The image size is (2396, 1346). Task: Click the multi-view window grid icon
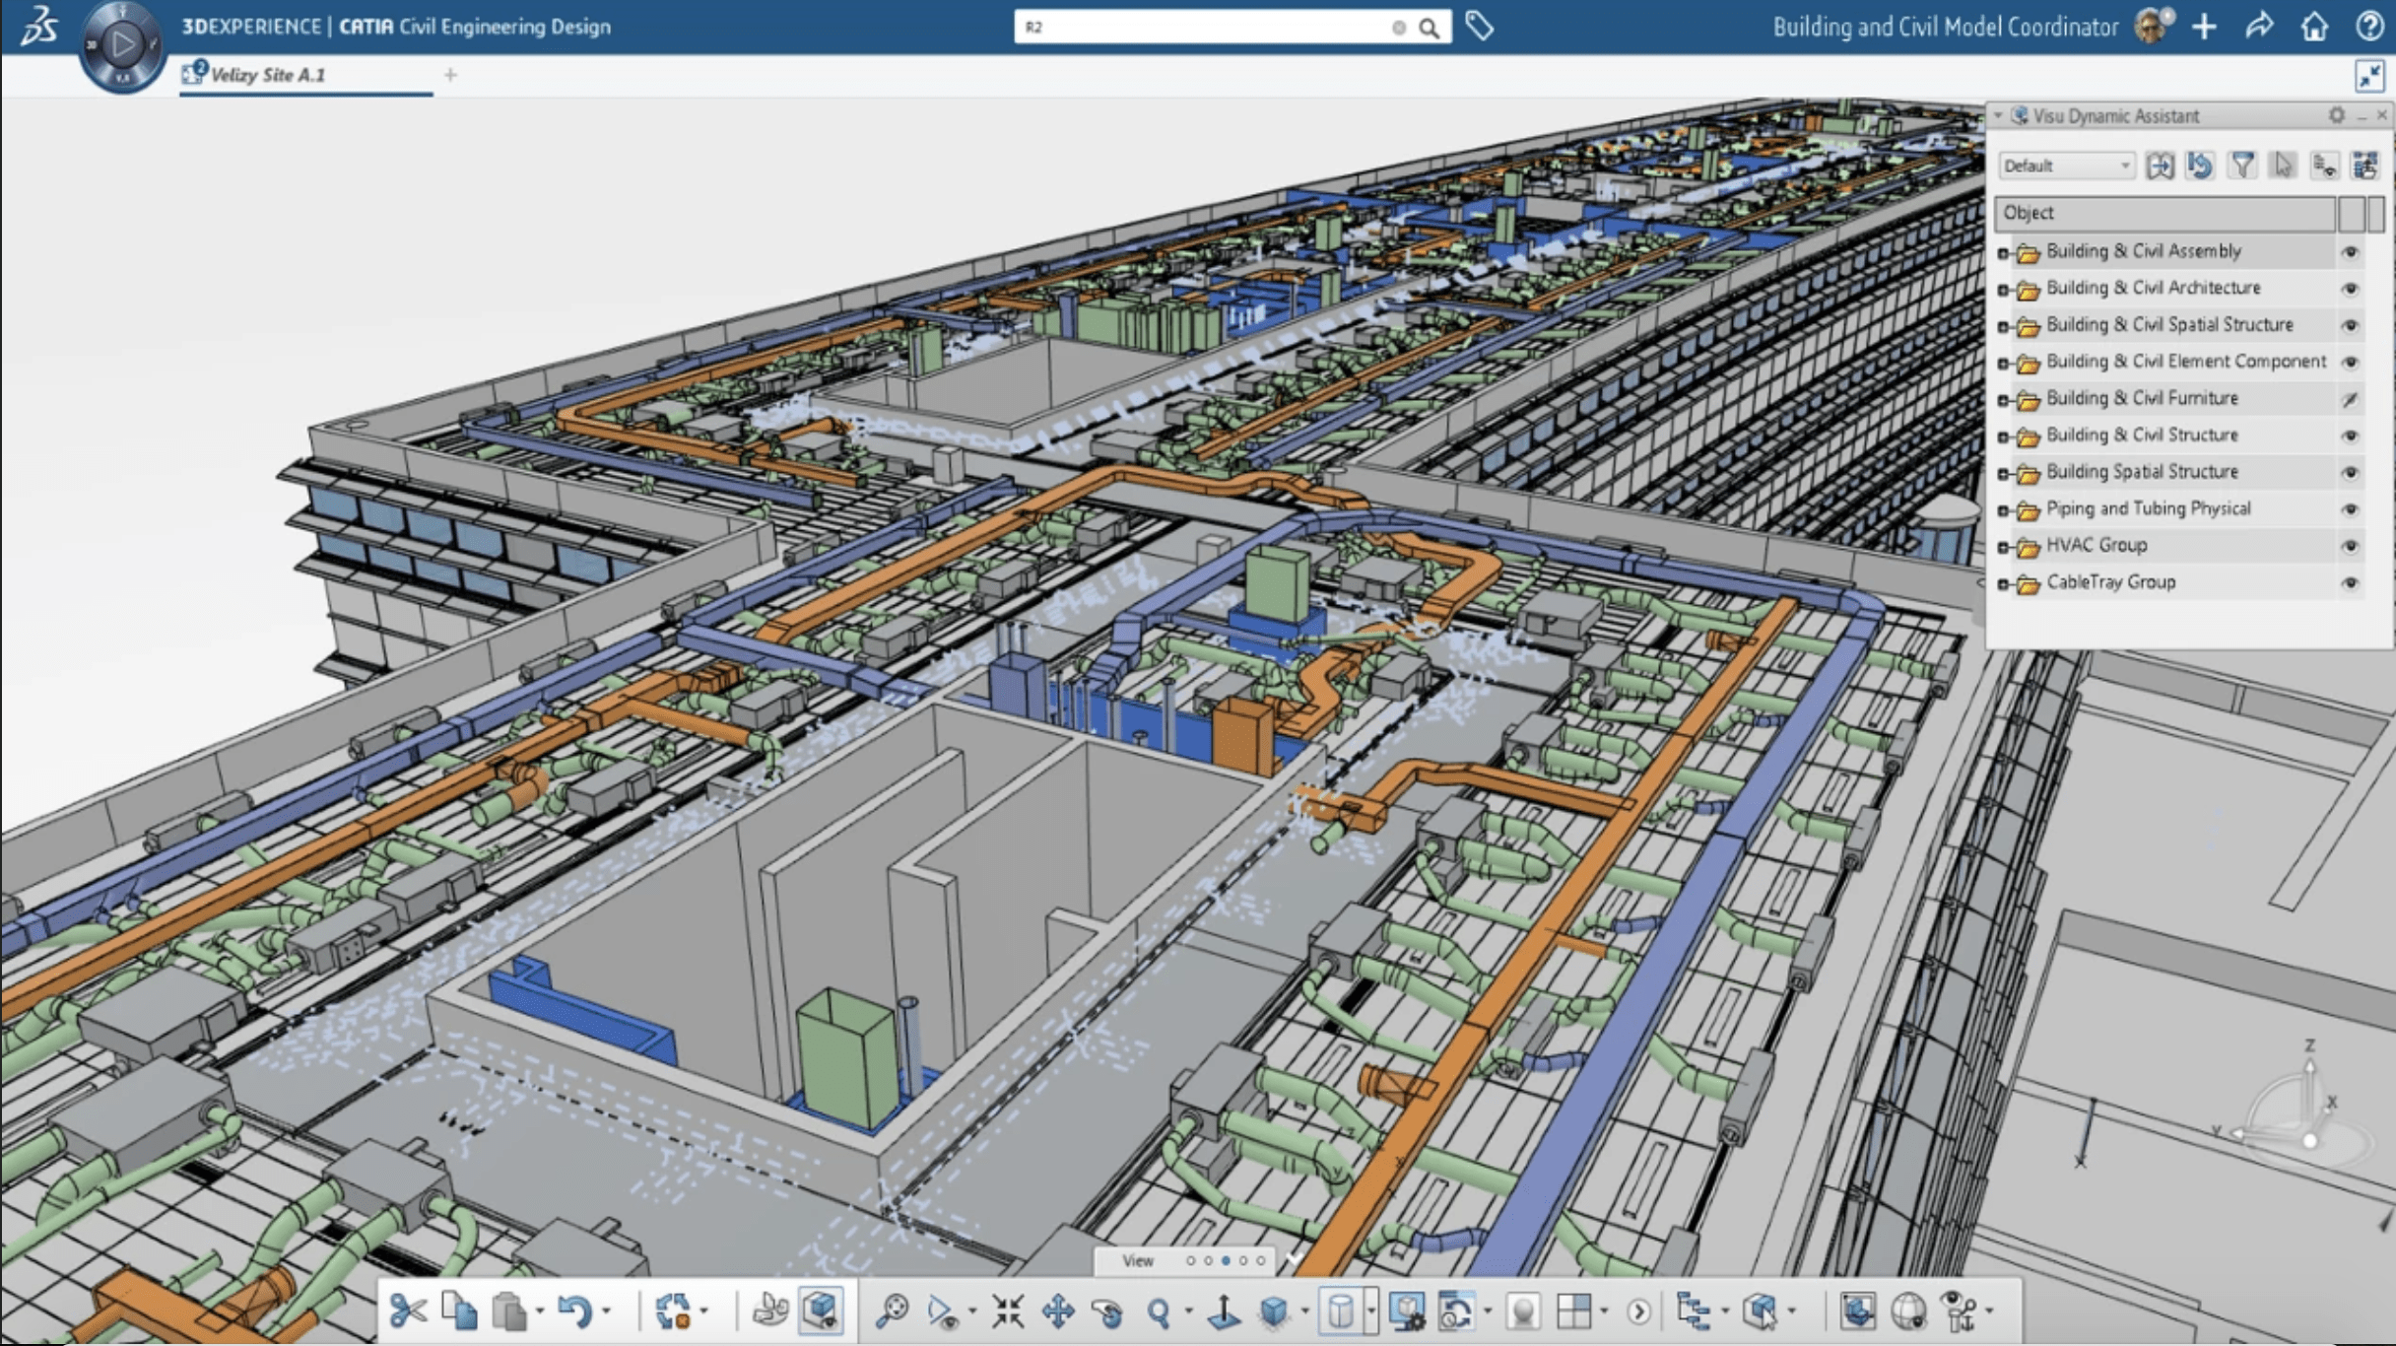click(x=1573, y=1312)
